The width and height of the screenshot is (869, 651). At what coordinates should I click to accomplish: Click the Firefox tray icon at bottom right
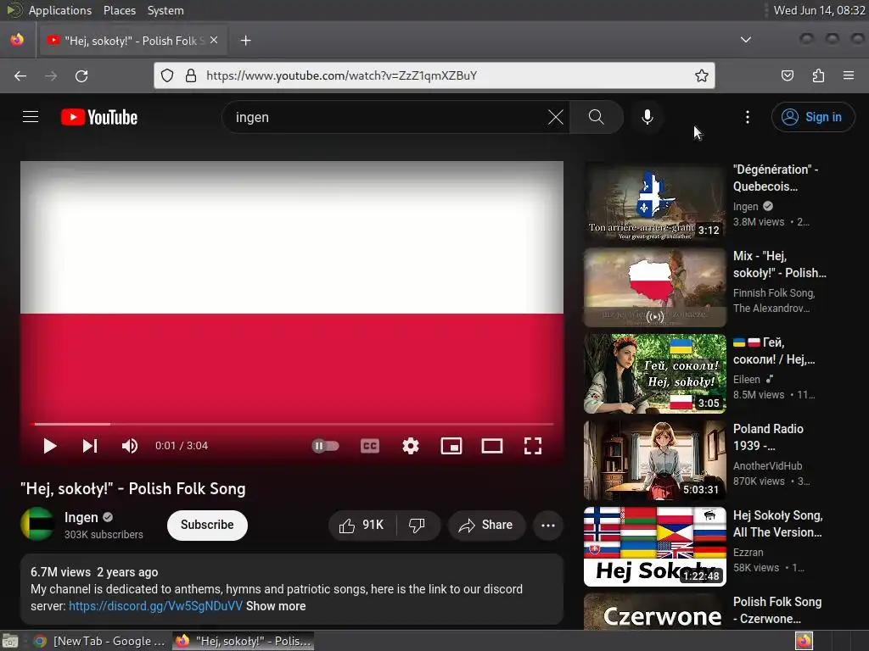point(805,641)
